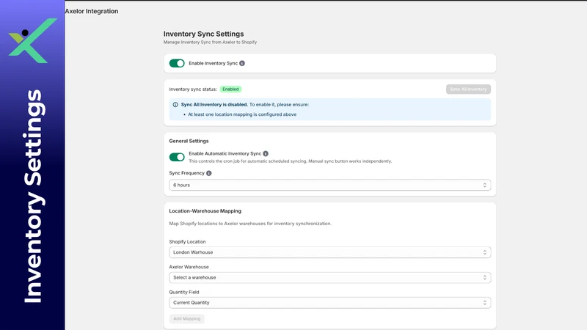Click the Axelor X logo

(x=33, y=41)
